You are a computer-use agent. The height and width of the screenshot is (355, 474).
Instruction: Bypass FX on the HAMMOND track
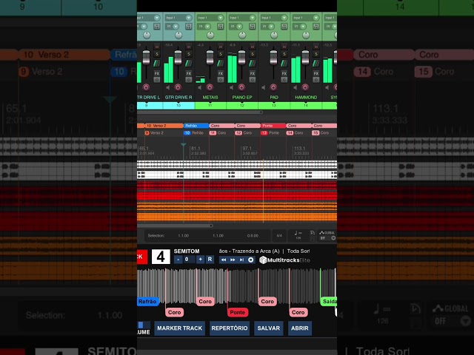[x=316, y=80]
